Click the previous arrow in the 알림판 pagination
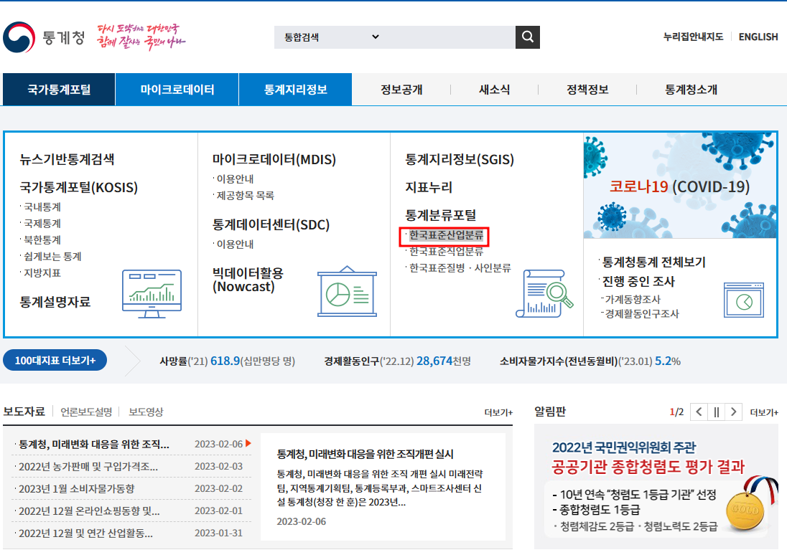Viewport: 787px width, 560px height. click(699, 412)
